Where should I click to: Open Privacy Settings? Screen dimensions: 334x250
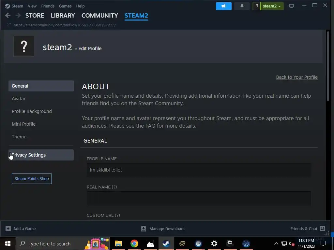(41, 155)
